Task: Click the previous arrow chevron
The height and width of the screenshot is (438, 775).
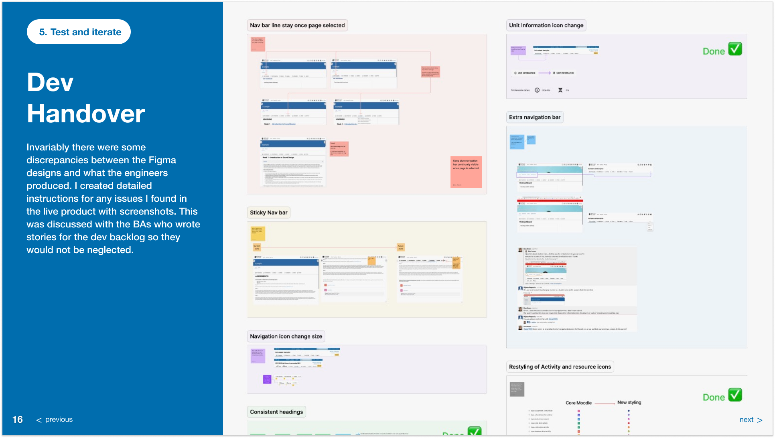Action: click(x=39, y=420)
